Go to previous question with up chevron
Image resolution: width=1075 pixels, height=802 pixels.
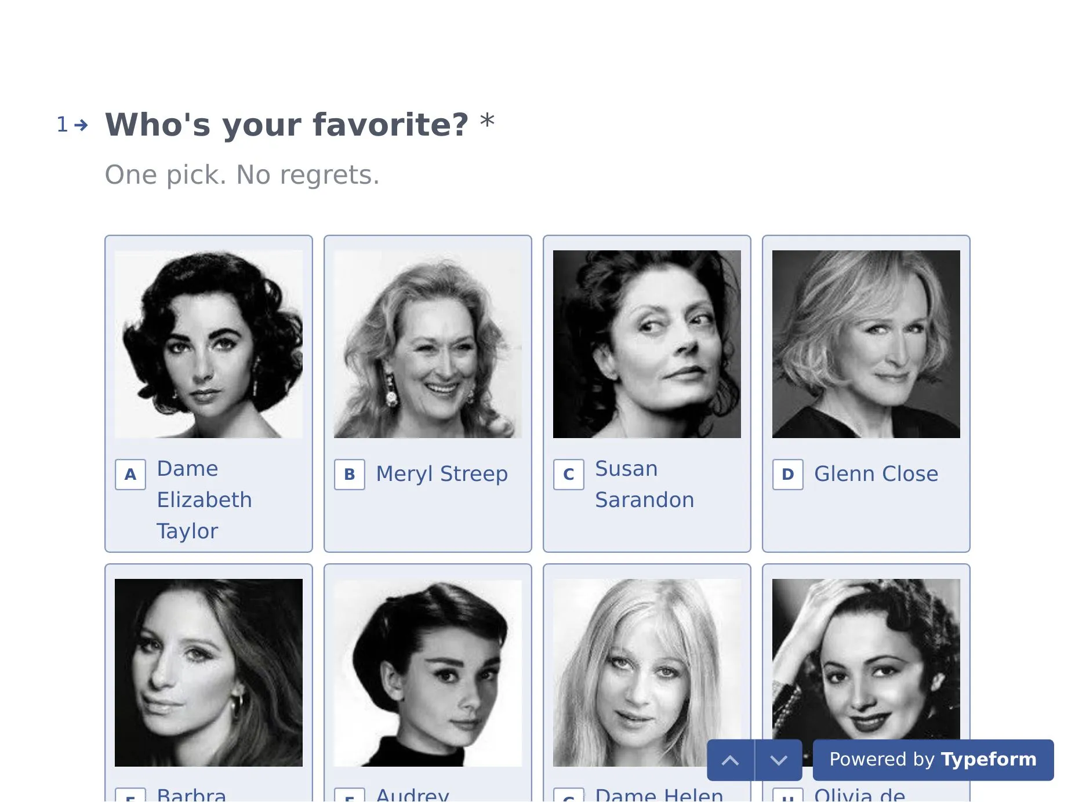(731, 760)
